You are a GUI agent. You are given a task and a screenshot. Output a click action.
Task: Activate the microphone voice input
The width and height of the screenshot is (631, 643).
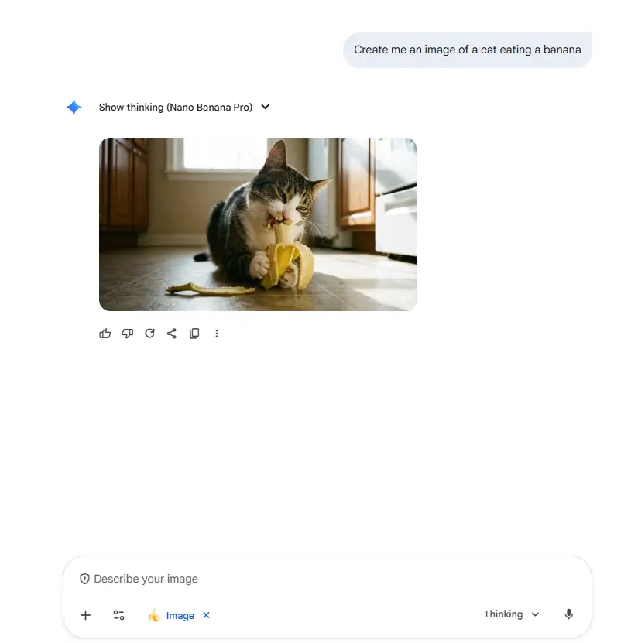[x=568, y=614]
